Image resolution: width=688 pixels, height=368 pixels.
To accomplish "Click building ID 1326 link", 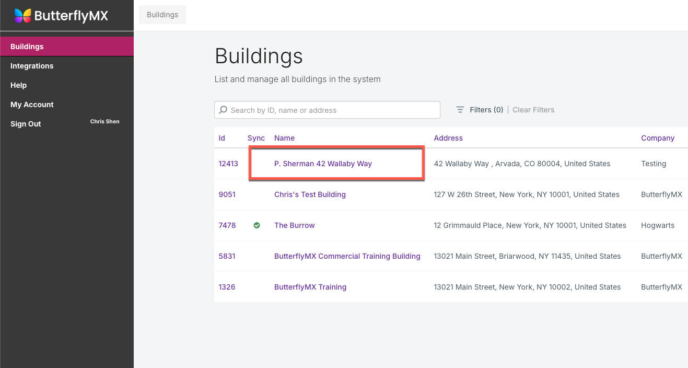I will [227, 287].
